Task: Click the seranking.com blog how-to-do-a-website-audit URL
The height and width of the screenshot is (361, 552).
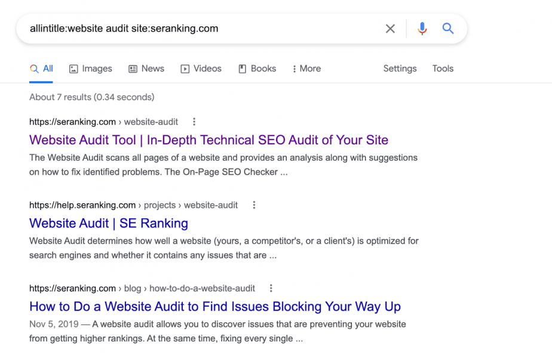Action: coord(142,288)
